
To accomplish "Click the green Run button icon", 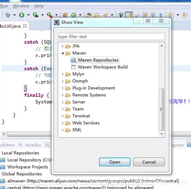I will 22,15.
